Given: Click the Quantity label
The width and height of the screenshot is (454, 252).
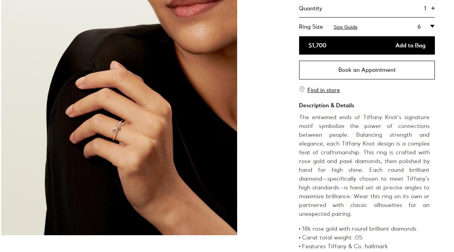Looking at the screenshot, I should coord(311,9).
